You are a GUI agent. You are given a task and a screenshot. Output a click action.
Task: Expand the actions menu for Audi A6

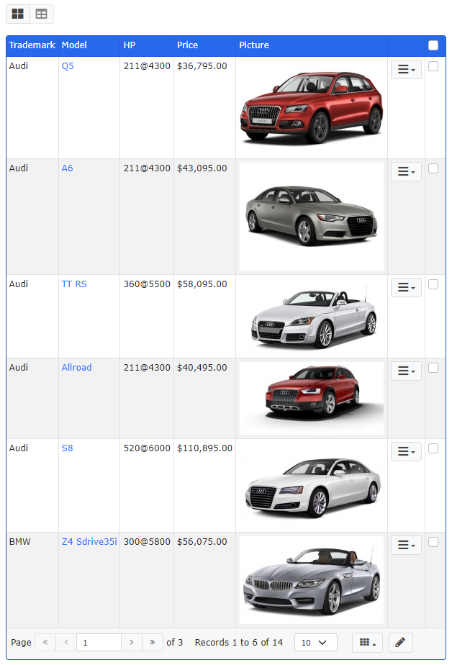click(x=406, y=172)
